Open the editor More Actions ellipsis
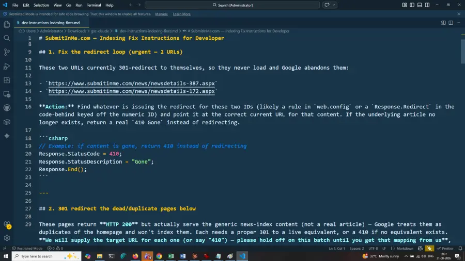This screenshot has width=465, height=261. [458, 23]
